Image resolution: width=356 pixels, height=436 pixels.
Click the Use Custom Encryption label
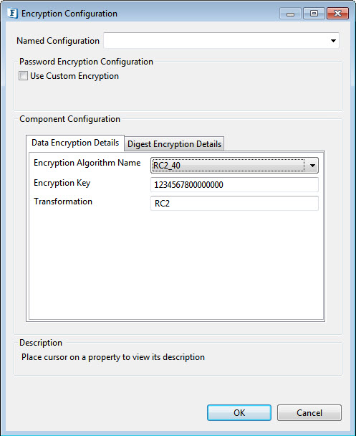74,76
